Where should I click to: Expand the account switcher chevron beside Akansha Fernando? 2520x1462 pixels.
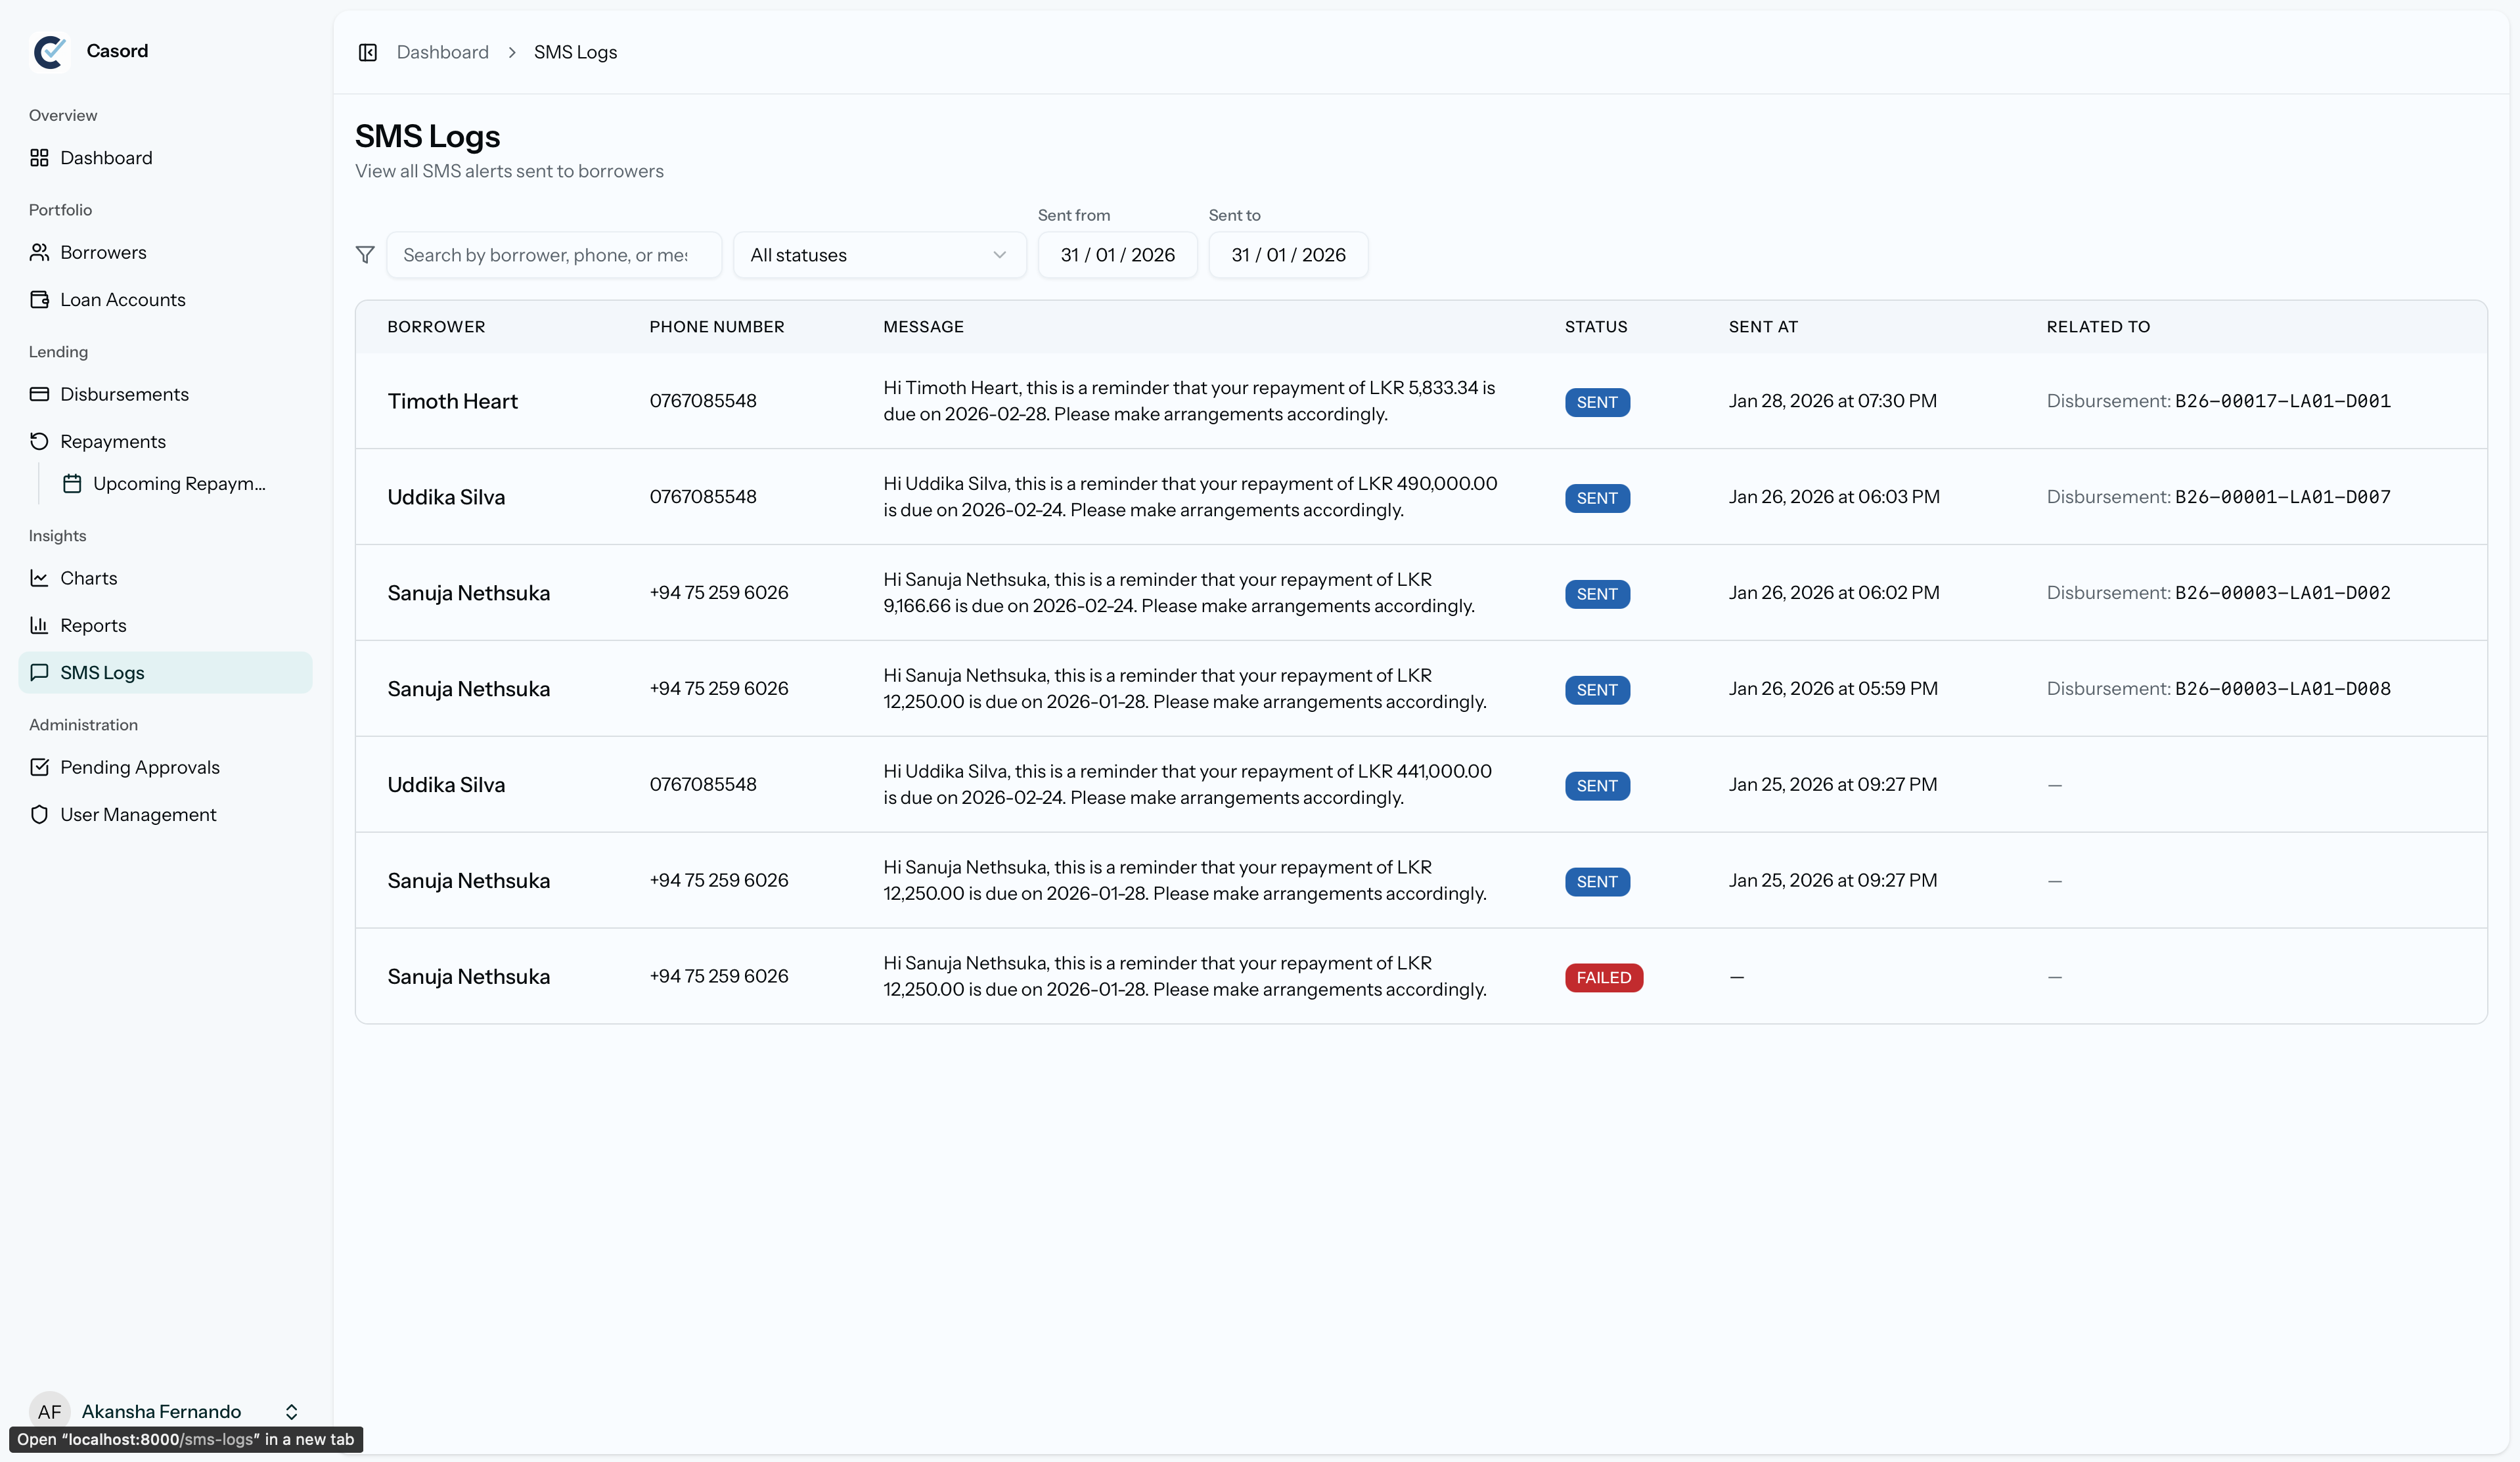291,1411
